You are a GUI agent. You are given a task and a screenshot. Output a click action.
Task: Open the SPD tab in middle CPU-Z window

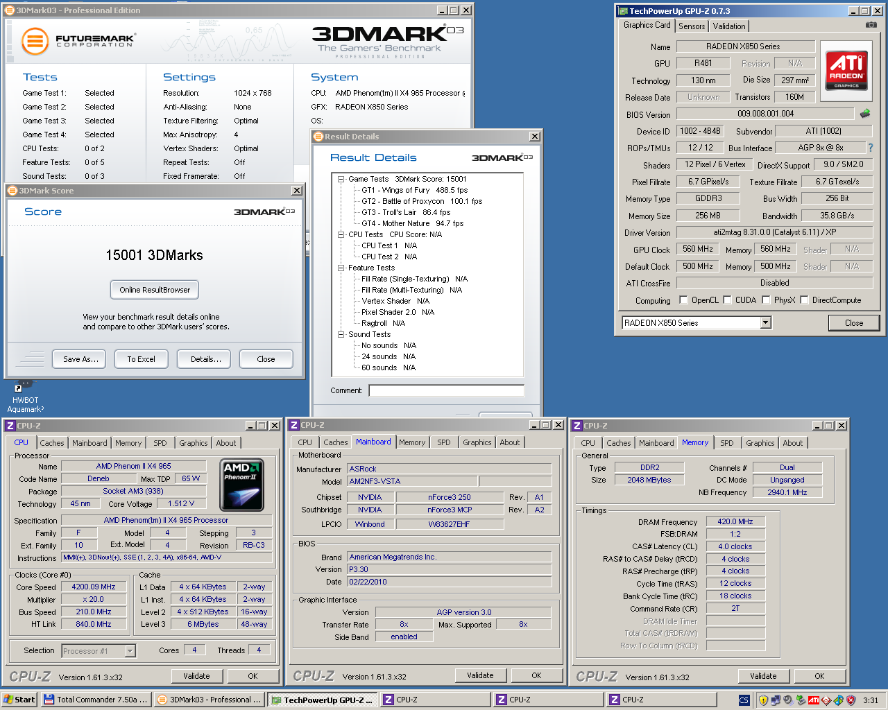click(x=444, y=442)
